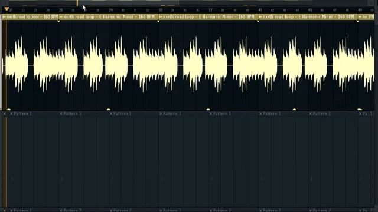Click bar number 29 in the timeline ruler
The image size is (378, 212).
pos(110,10)
